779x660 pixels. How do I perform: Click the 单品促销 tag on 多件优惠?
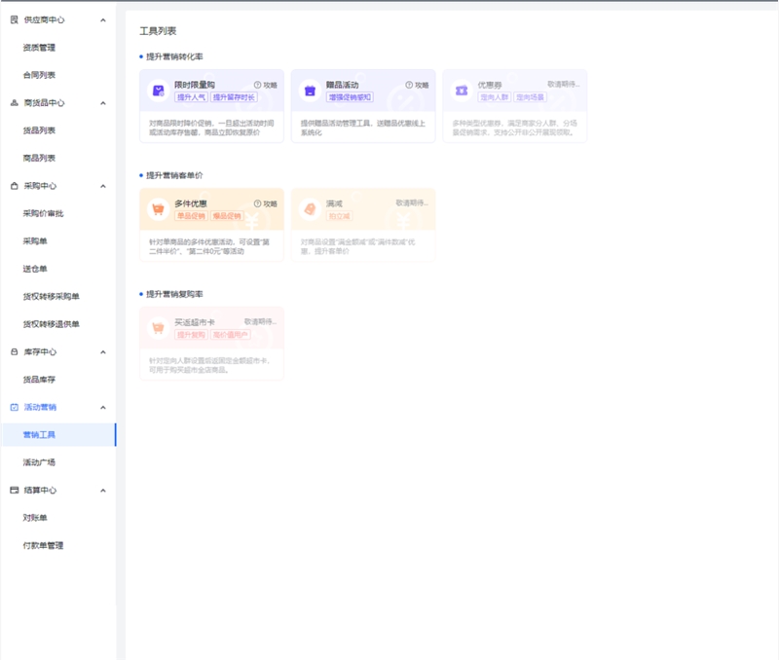click(x=191, y=216)
